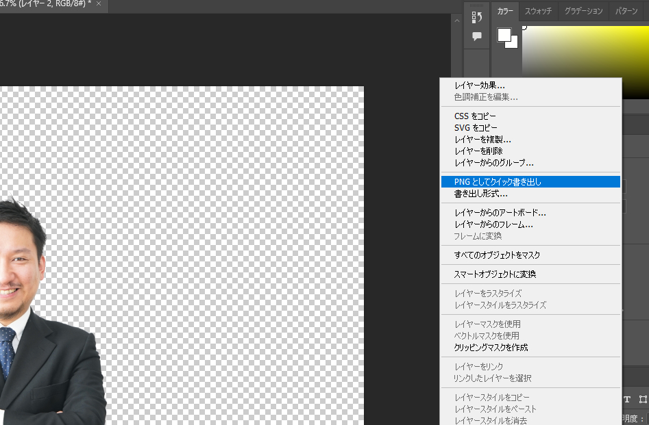Select the カラー tab
This screenshot has width=649, height=425.
[505, 11]
